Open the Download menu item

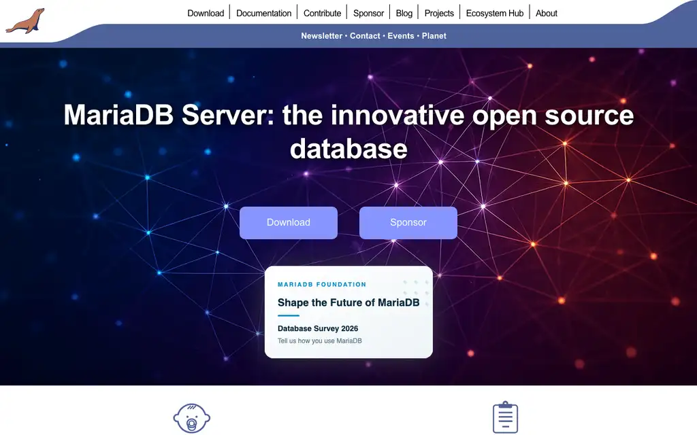[x=206, y=14]
